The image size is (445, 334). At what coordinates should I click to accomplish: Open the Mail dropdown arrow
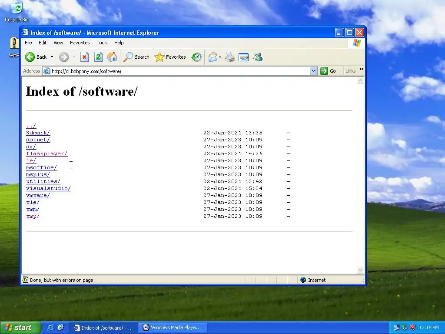220,57
